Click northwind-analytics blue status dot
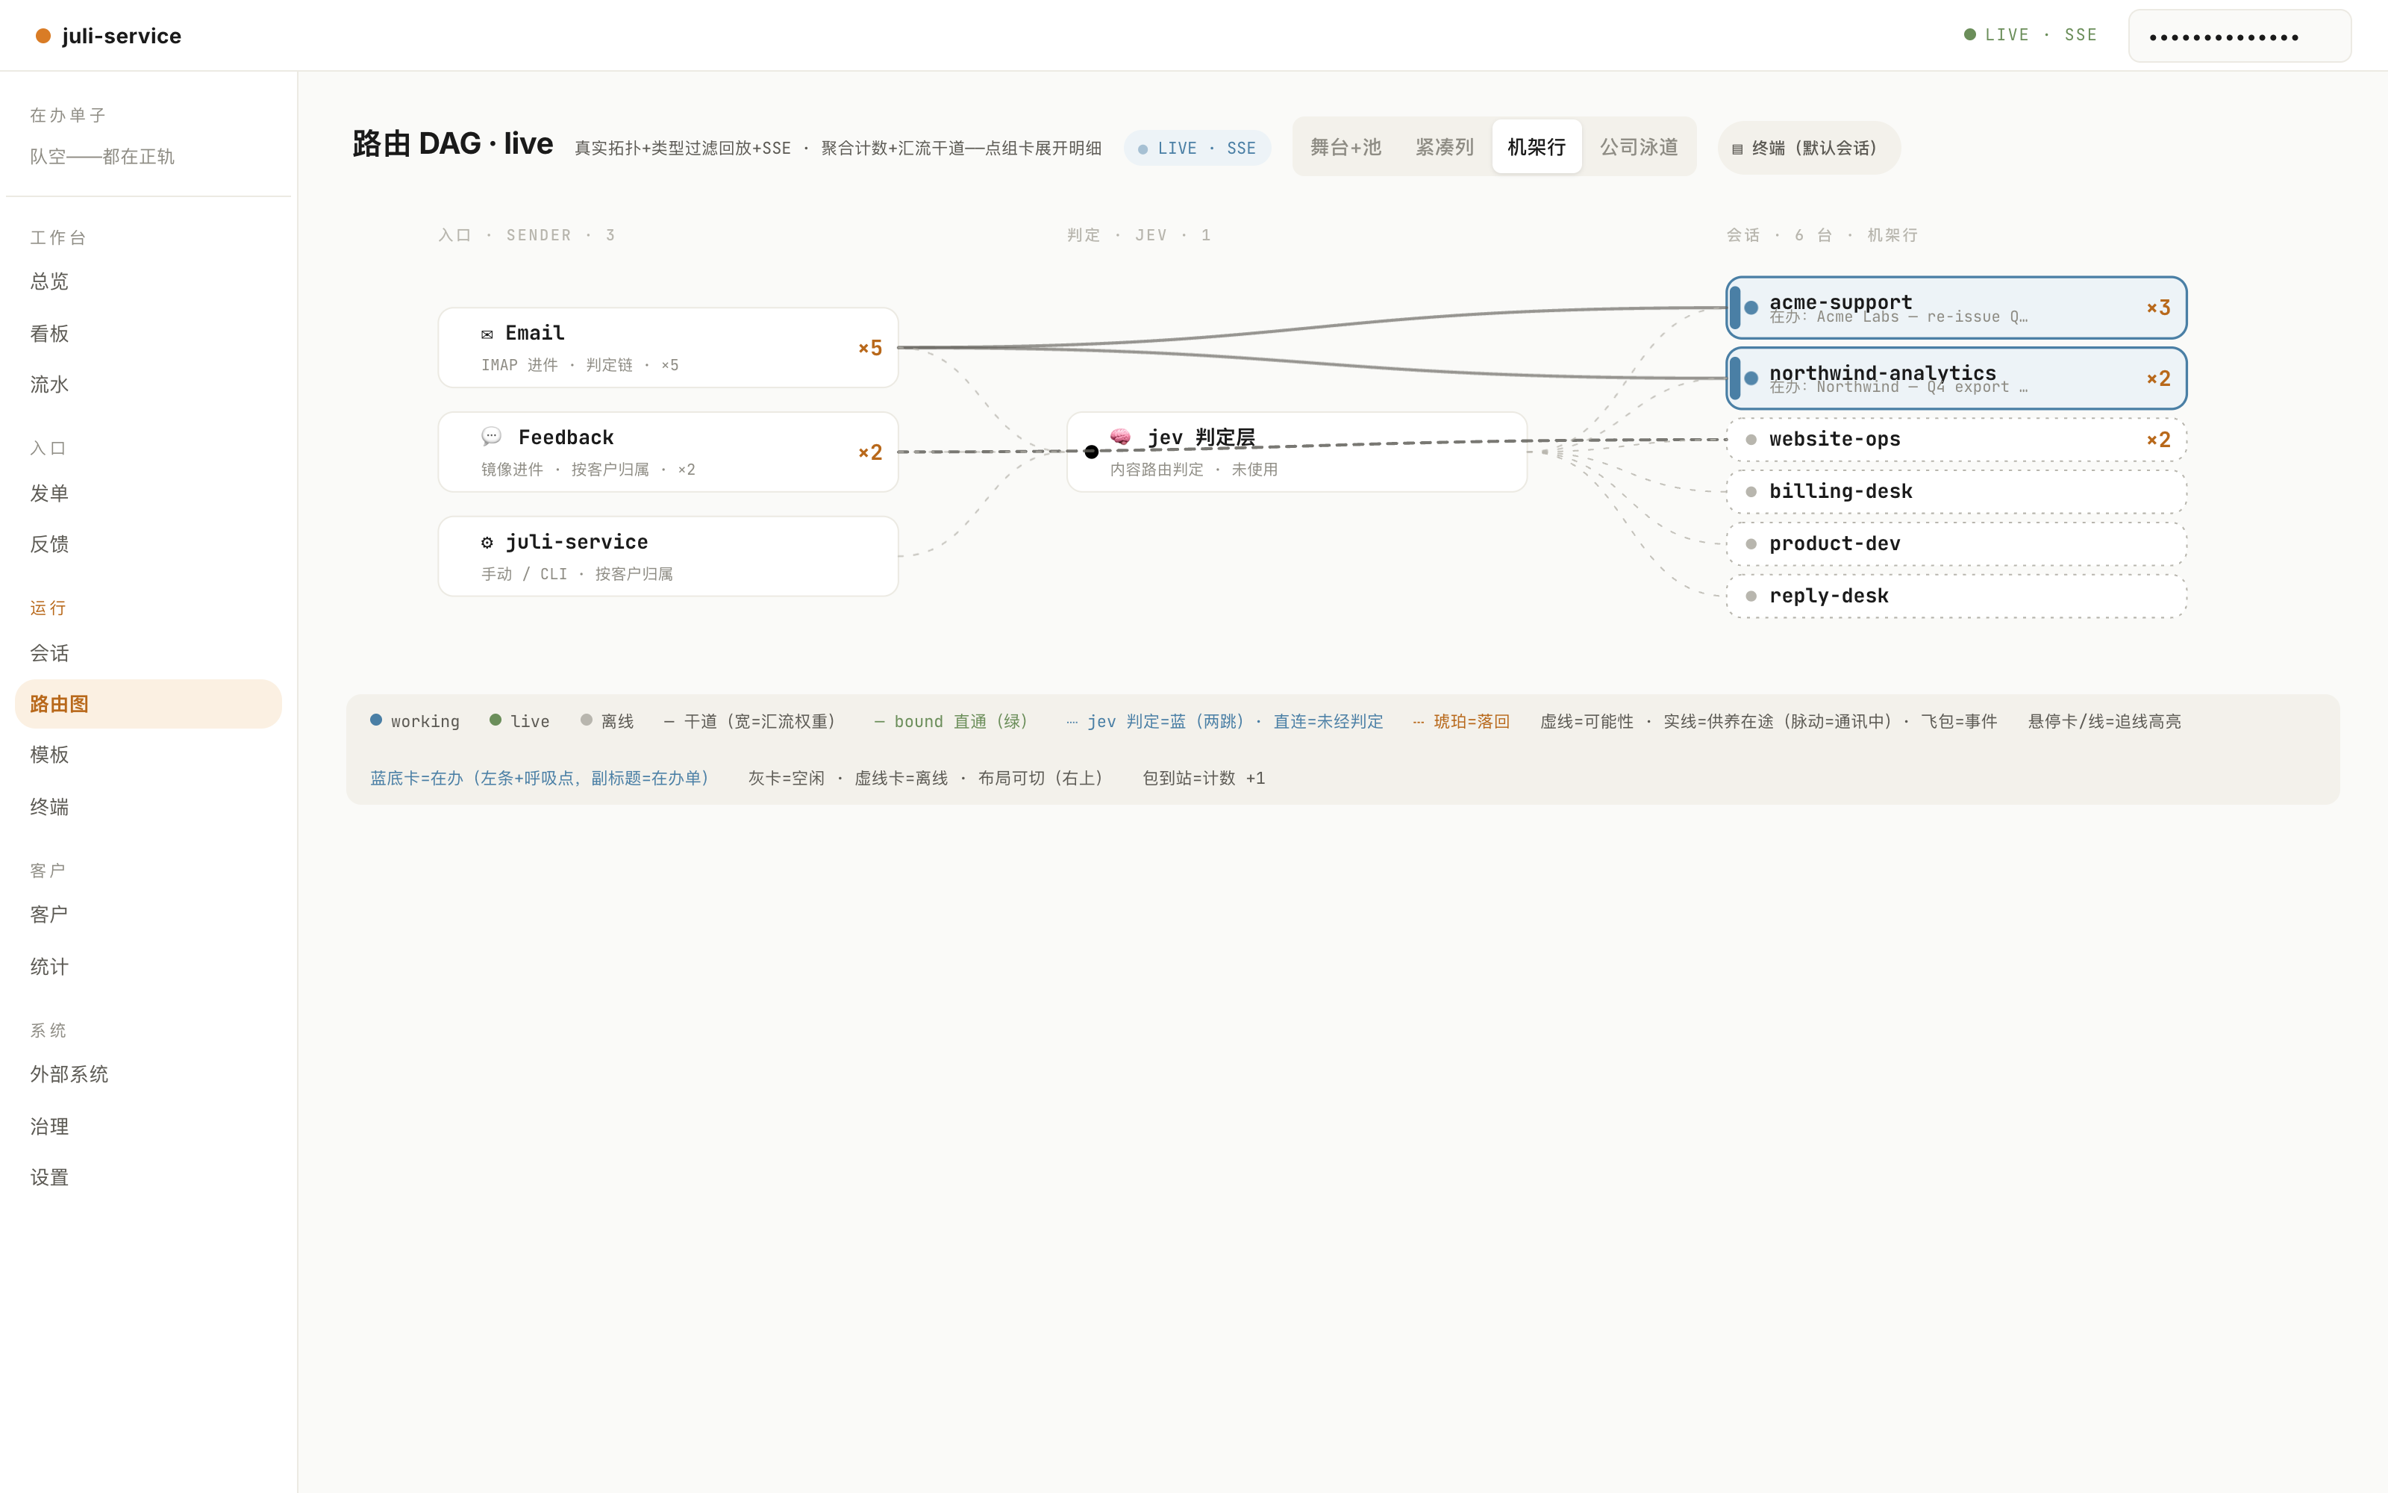Screen dimensions: 2388x1493 [x=1751, y=378]
